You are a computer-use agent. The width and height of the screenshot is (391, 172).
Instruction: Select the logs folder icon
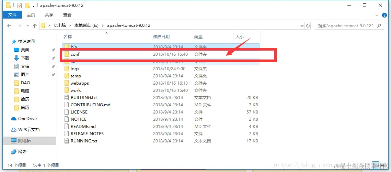click(x=66, y=68)
